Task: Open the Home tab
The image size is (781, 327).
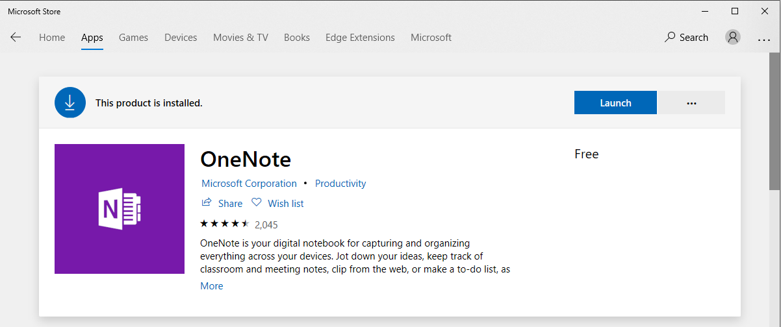Action: 52,38
